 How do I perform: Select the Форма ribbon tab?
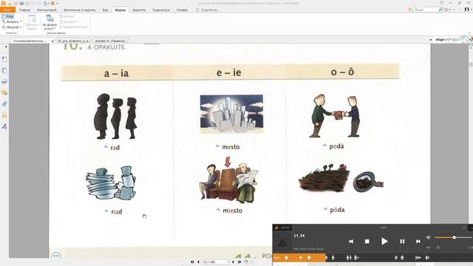[120, 10]
